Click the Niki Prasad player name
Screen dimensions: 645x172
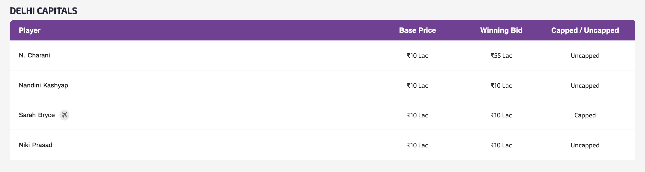pyautogui.click(x=36, y=145)
